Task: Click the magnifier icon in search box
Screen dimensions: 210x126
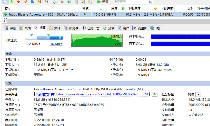Action: (x=151, y=2)
